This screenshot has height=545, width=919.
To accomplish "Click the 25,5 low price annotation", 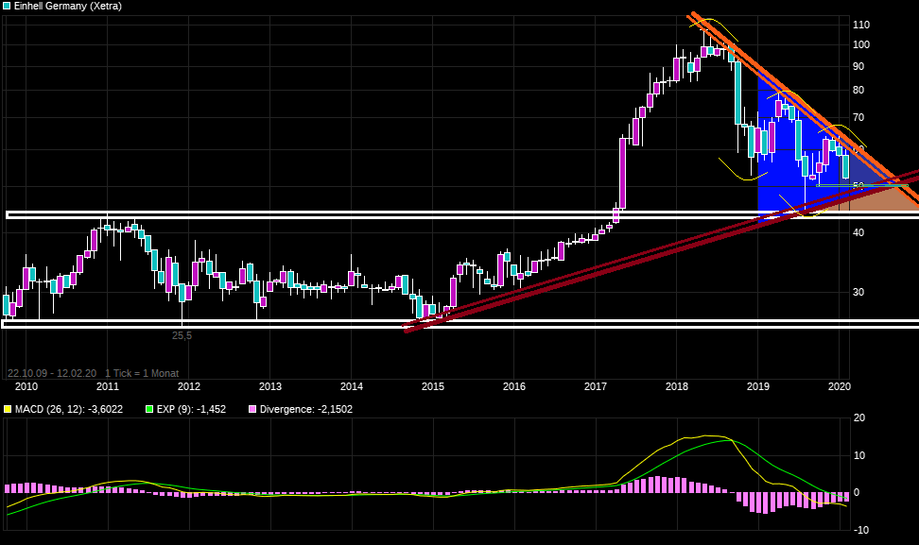I will [x=182, y=335].
